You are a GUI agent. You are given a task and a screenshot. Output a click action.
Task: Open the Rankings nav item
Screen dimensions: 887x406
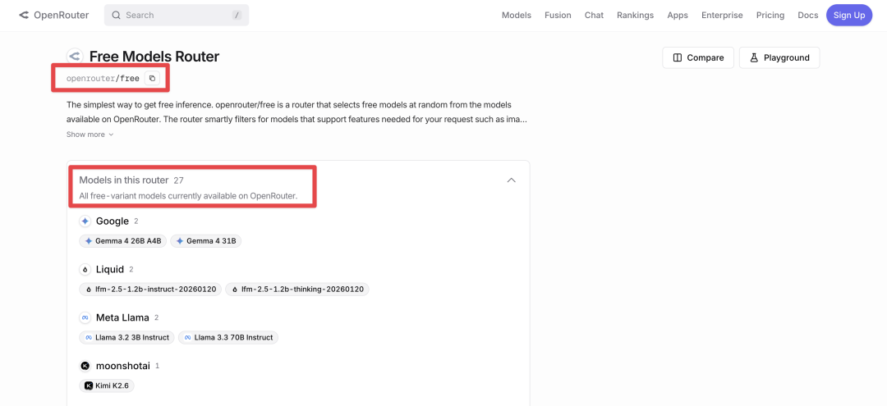pos(635,16)
